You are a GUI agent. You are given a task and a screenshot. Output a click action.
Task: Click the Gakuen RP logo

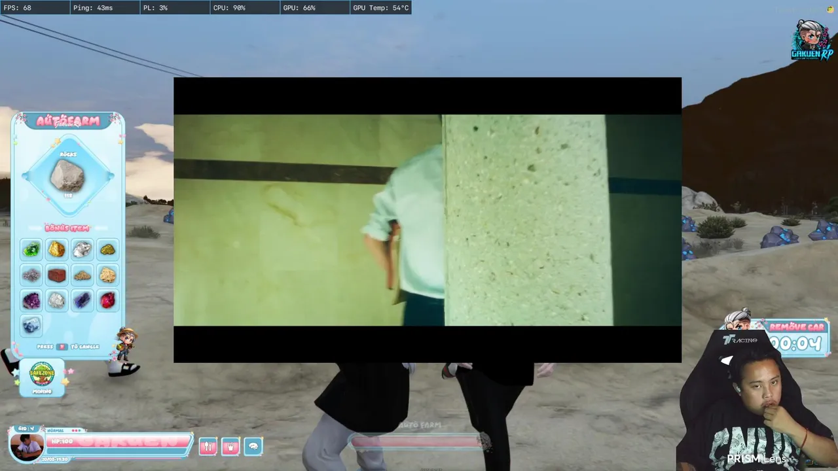pyautogui.click(x=812, y=41)
